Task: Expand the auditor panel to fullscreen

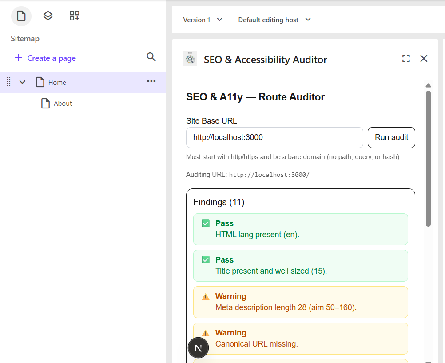Action: pyautogui.click(x=406, y=59)
